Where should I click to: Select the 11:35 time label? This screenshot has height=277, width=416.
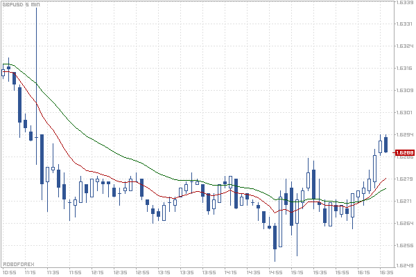[x=53, y=272]
